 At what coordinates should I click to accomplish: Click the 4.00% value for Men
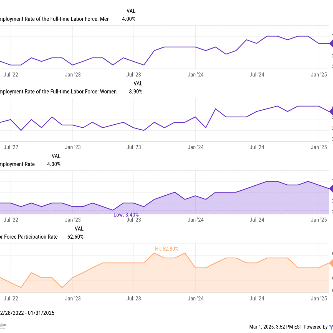pyautogui.click(x=129, y=19)
